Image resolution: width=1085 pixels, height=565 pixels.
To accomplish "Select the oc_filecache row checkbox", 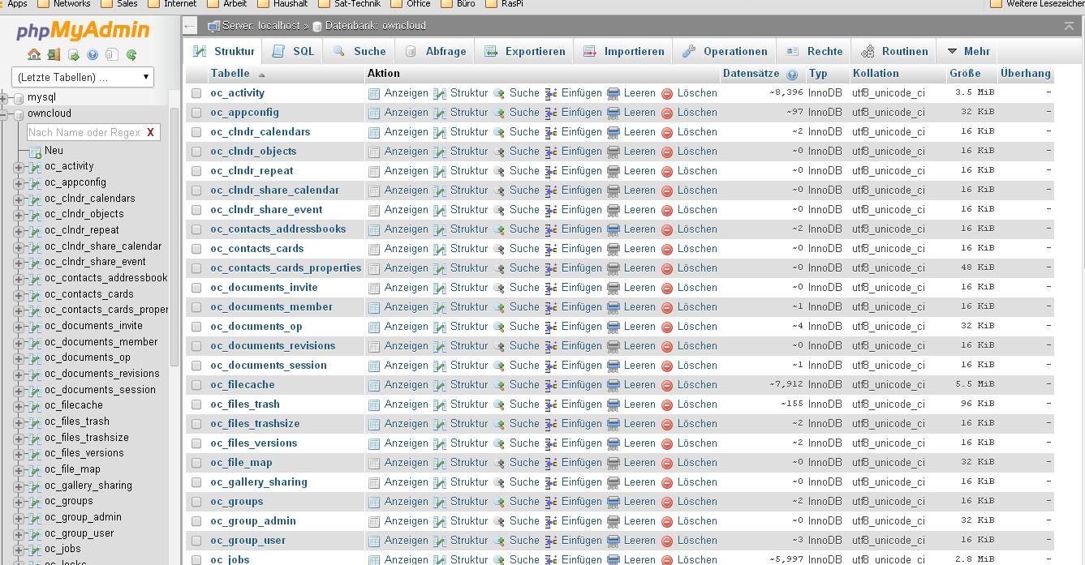I will 196,385.
